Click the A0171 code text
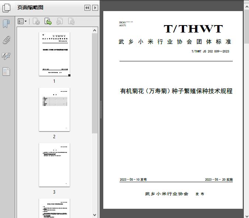 pyautogui.click(x=123, y=25)
